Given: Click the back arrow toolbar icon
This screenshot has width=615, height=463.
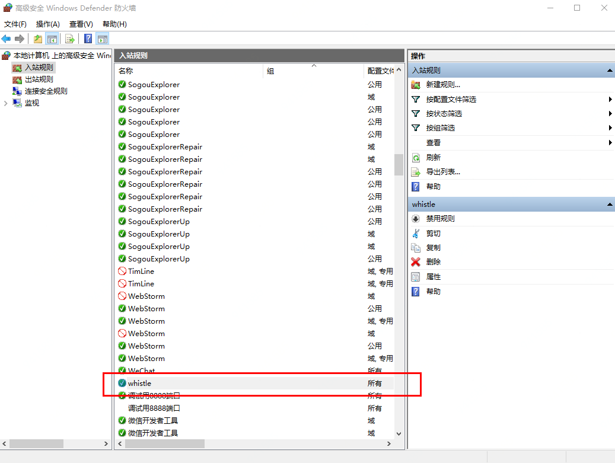Looking at the screenshot, I should 7,39.
